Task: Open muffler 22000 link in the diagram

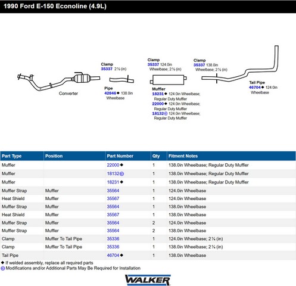Action: click(x=158, y=104)
